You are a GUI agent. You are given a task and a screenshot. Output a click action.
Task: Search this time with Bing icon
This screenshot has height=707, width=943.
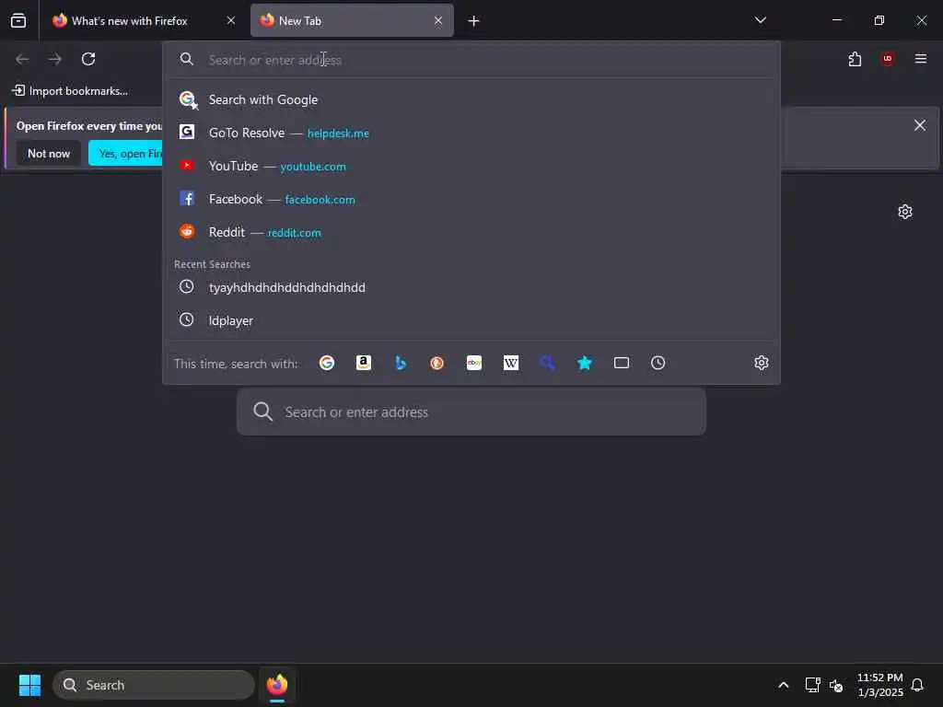tap(401, 363)
